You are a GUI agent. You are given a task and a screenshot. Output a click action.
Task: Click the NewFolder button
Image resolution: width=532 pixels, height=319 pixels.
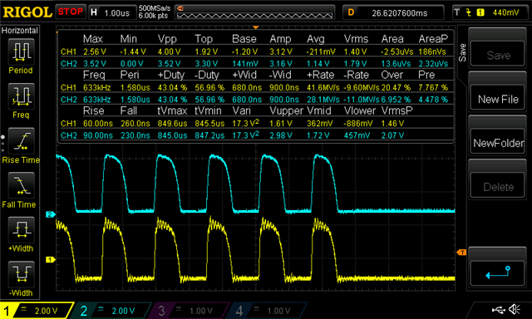click(x=498, y=143)
